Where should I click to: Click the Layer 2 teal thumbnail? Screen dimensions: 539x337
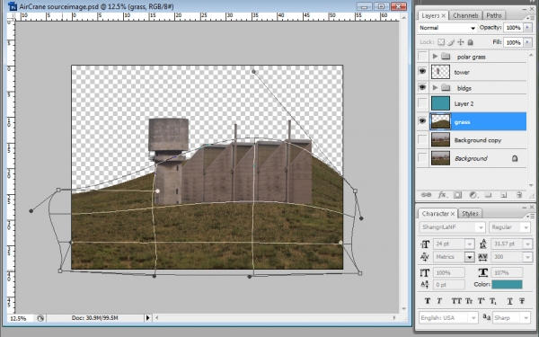[x=440, y=103]
